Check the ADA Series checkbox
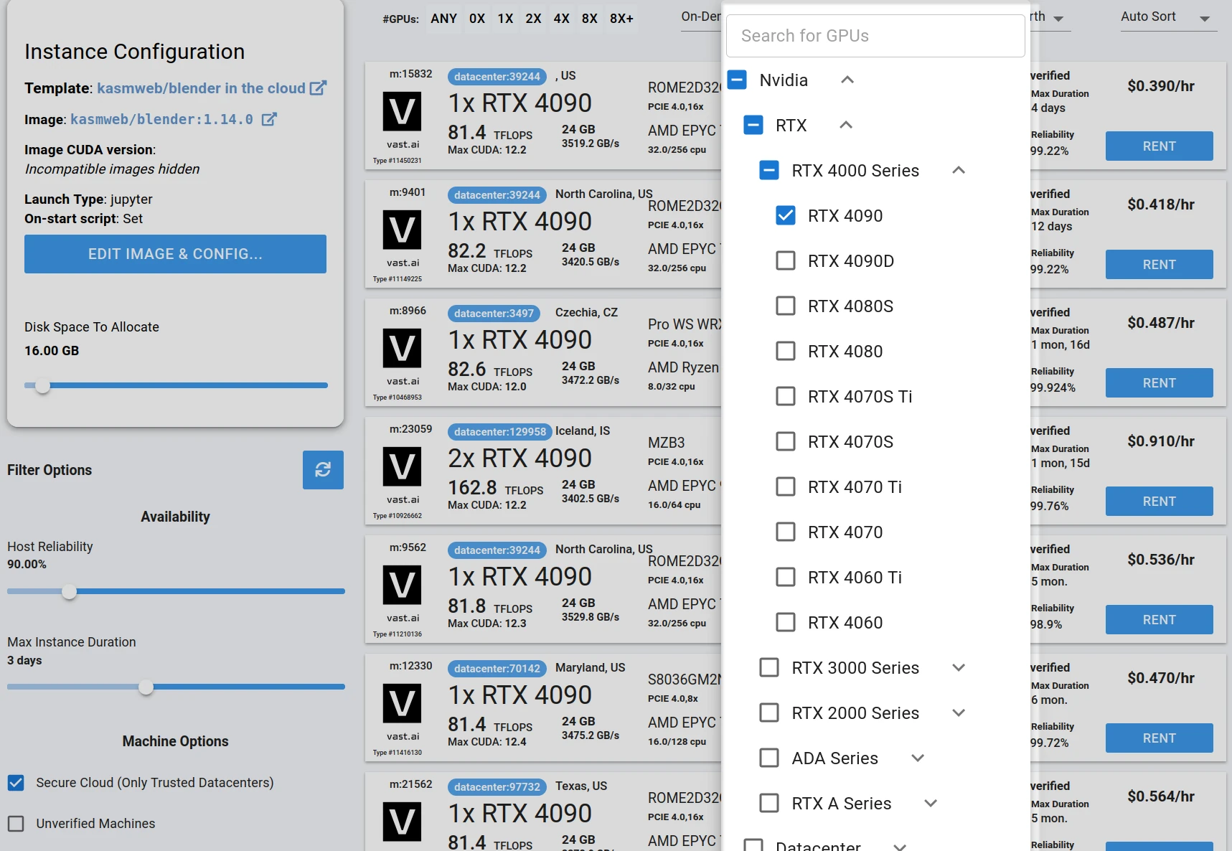This screenshot has width=1232, height=851. coord(769,758)
